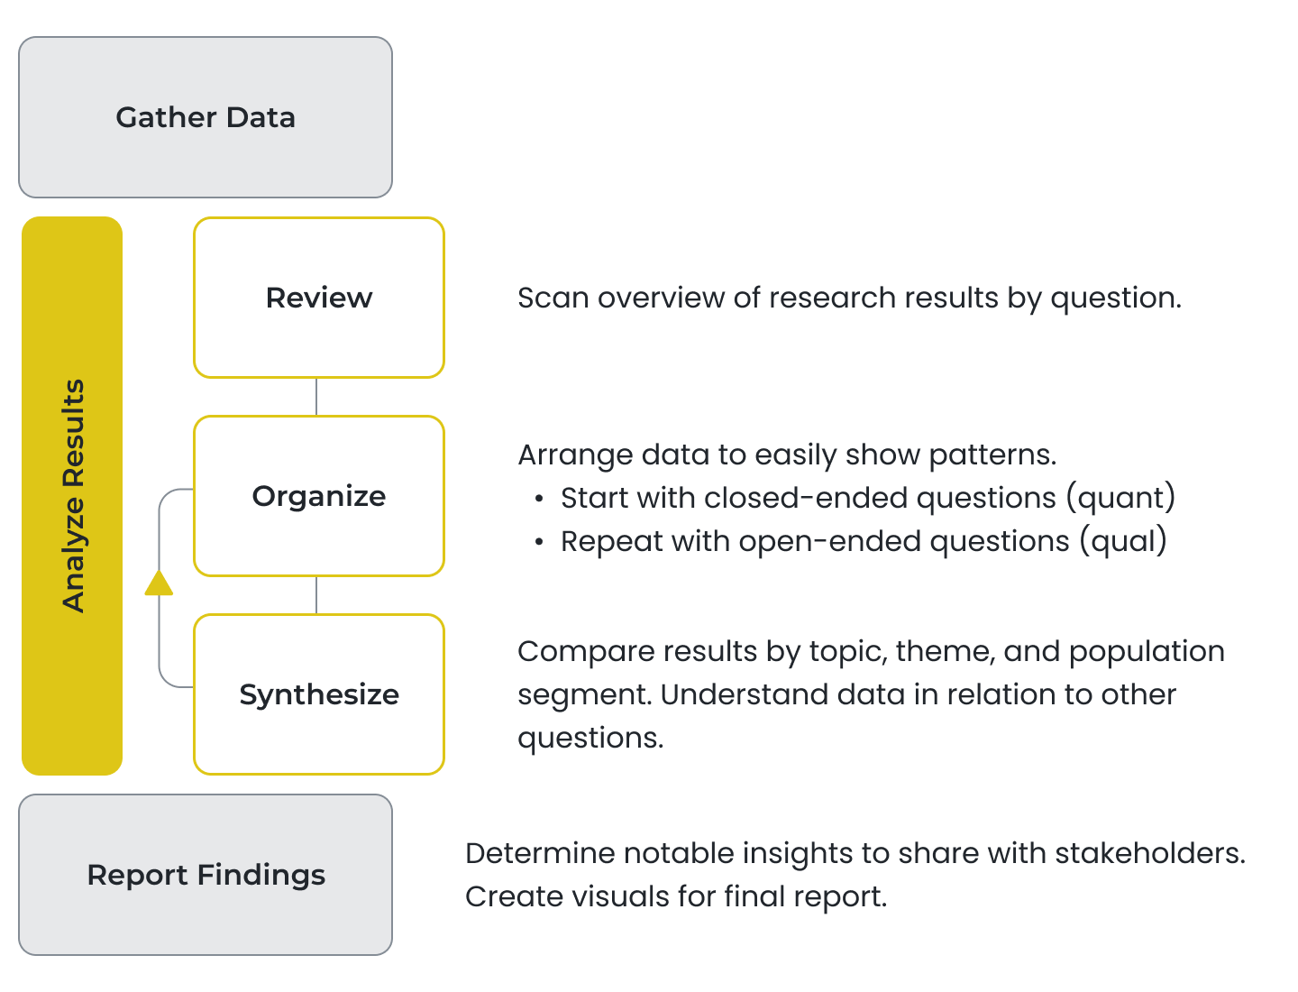Click 'Create visuals for final report' text
Screen dimensions: 1298x992
pos(676,896)
